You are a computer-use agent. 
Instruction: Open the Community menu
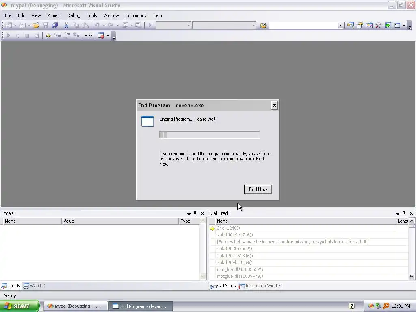tap(136, 15)
